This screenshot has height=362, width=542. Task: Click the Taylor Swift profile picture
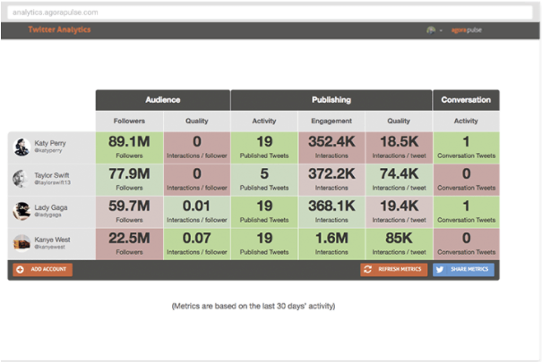[21, 179]
